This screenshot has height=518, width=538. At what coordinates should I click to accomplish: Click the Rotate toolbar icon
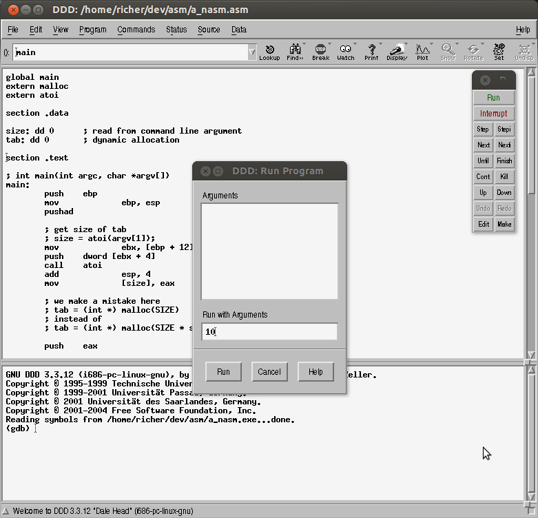coord(473,52)
